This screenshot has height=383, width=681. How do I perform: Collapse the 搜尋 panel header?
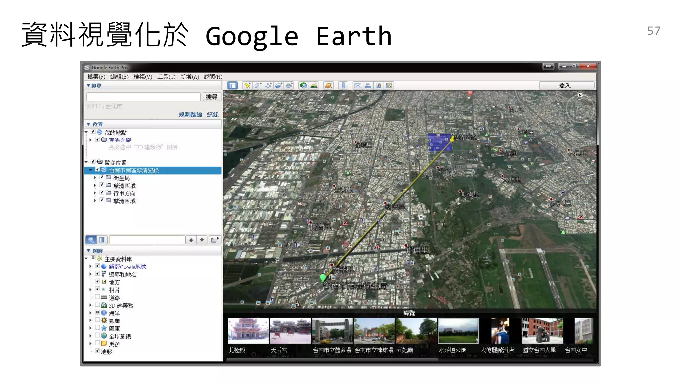pos(153,86)
